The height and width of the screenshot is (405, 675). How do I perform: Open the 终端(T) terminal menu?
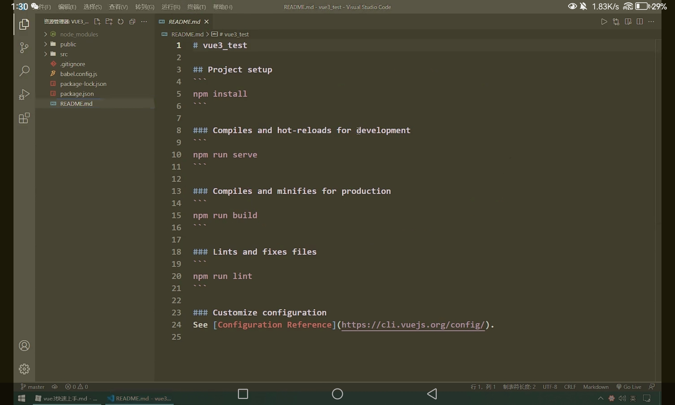pos(196,7)
